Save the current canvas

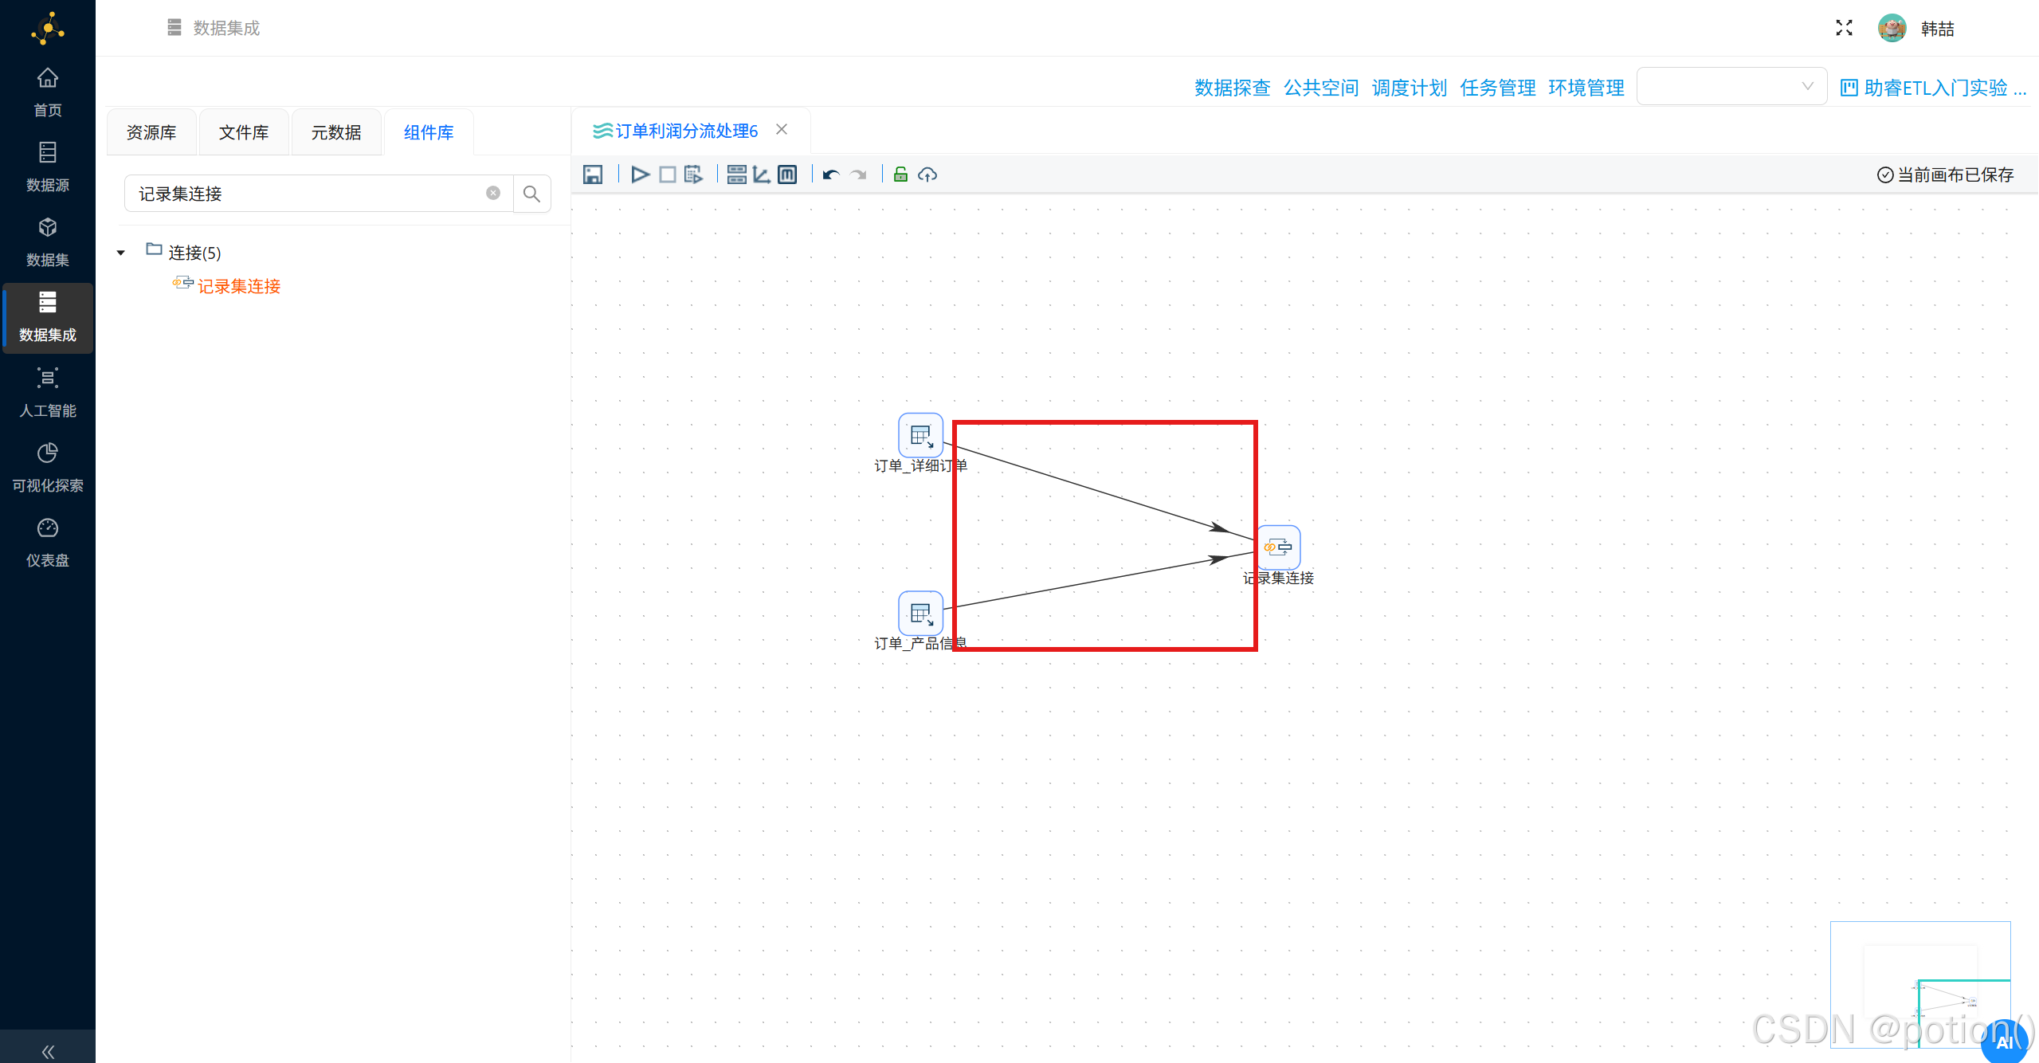coord(593,174)
